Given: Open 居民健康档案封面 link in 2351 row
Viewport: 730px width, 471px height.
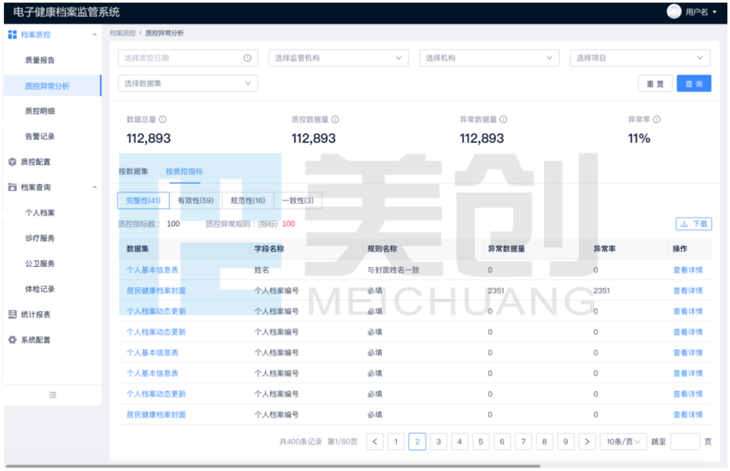Looking at the screenshot, I should (156, 291).
